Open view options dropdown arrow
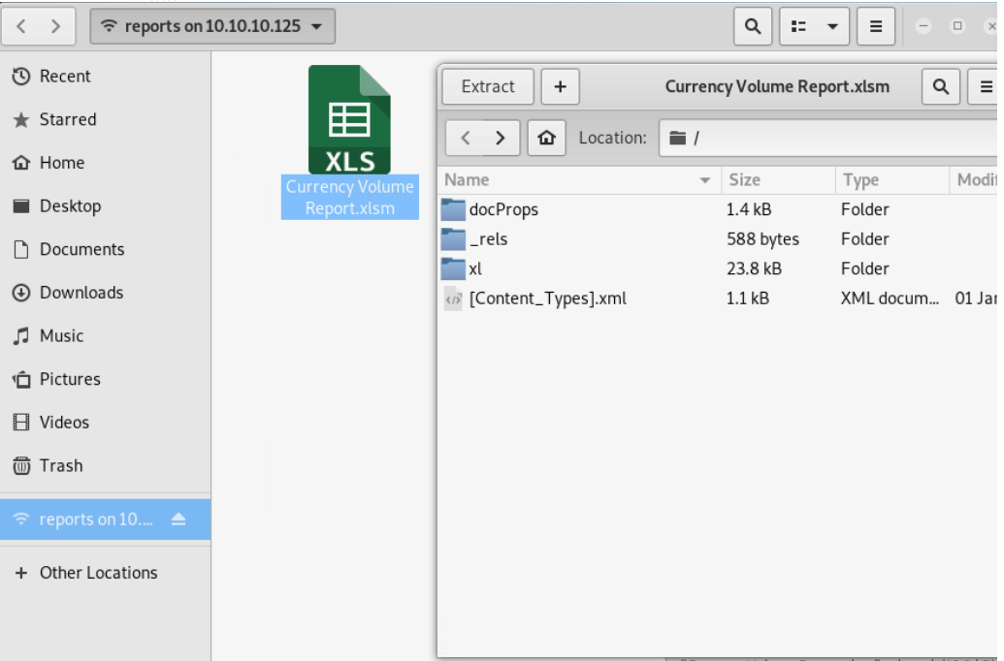The width and height of the screenshot is (1004, 661). 832,27
